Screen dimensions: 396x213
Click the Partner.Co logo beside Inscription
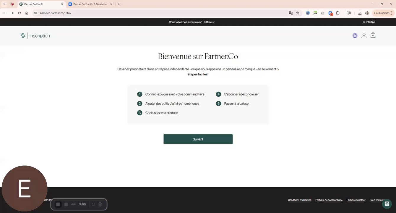[x=23, y=35]
